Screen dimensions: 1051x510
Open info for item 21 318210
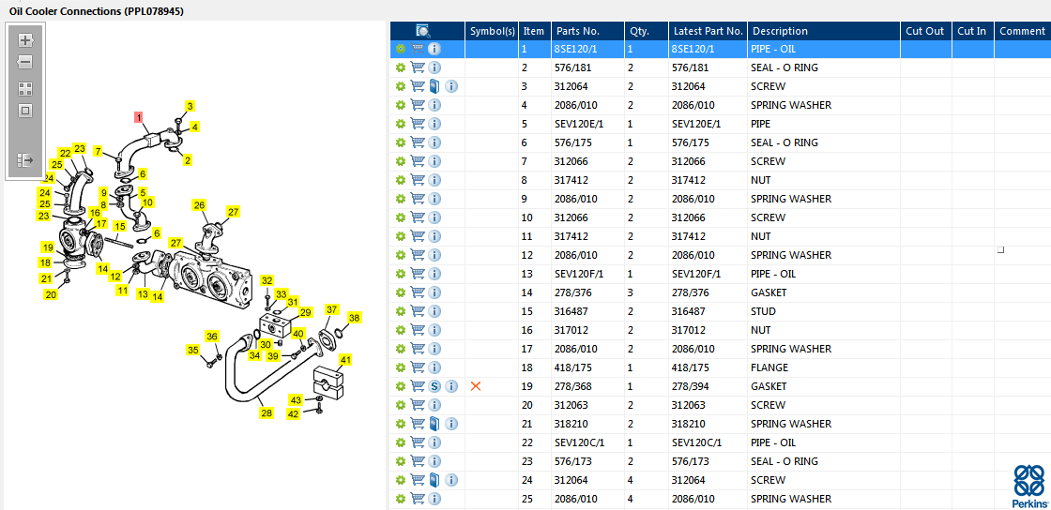(x=451, y=424)
